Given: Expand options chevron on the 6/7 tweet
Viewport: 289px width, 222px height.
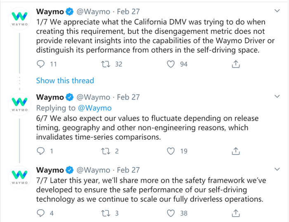Looking at the screenshot, I should [x=277, y=97].
